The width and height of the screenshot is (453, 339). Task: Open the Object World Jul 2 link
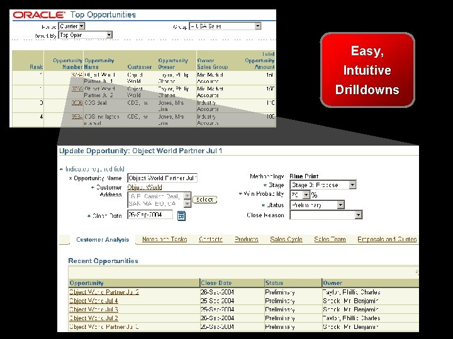pos(94,318)
